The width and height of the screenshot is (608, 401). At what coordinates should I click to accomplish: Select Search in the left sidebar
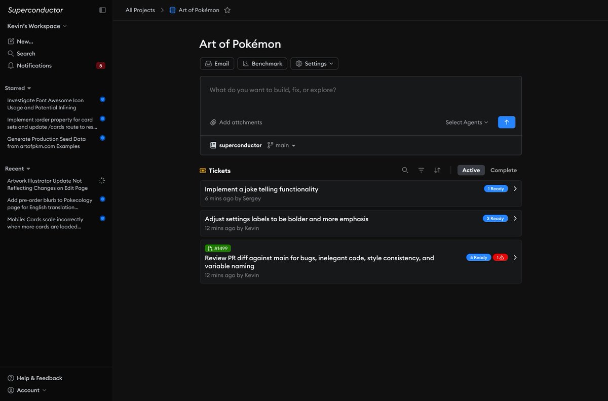coord(22,53)
